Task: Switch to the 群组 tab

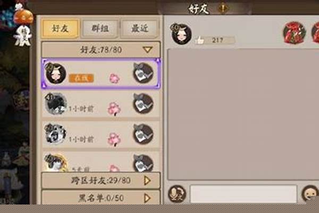Action: point(100,28)
